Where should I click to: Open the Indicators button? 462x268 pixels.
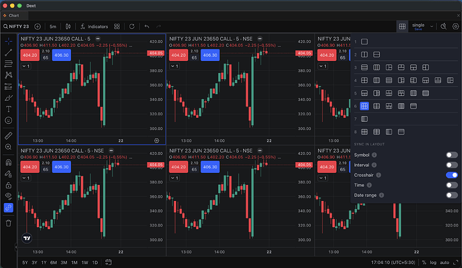click(94, 27)
